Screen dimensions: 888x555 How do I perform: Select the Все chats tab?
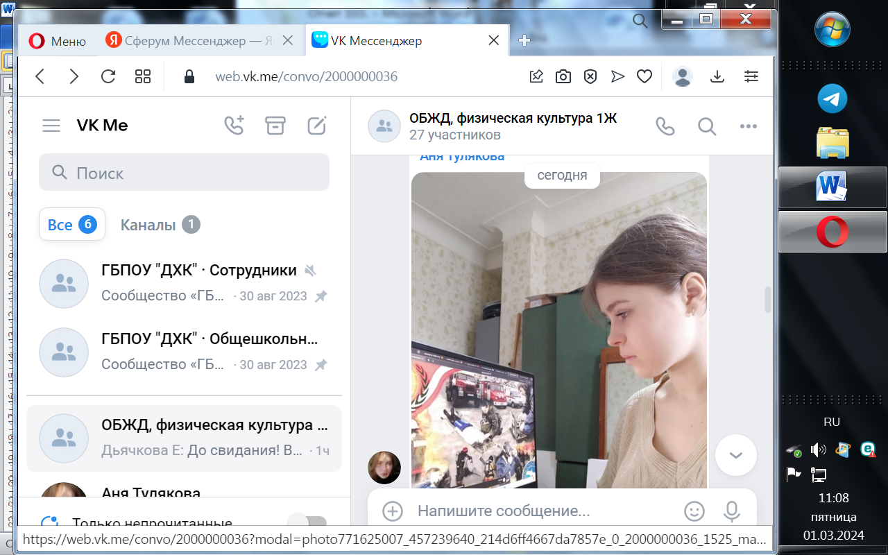[x=71, y=225]
